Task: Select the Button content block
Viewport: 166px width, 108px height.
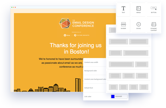Action: 153,10
